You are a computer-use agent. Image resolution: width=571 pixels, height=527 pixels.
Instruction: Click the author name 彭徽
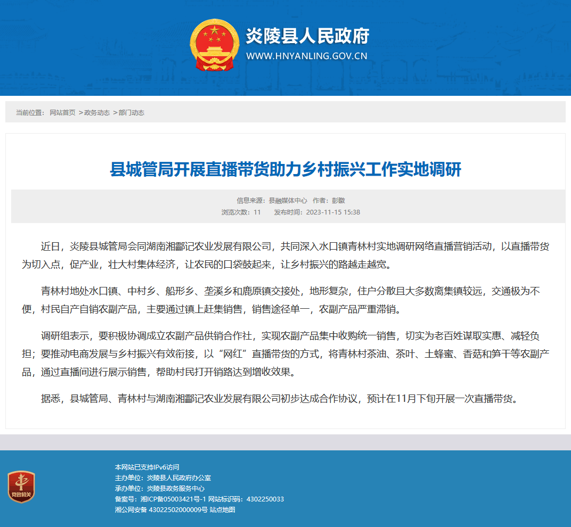pos(338,201)
